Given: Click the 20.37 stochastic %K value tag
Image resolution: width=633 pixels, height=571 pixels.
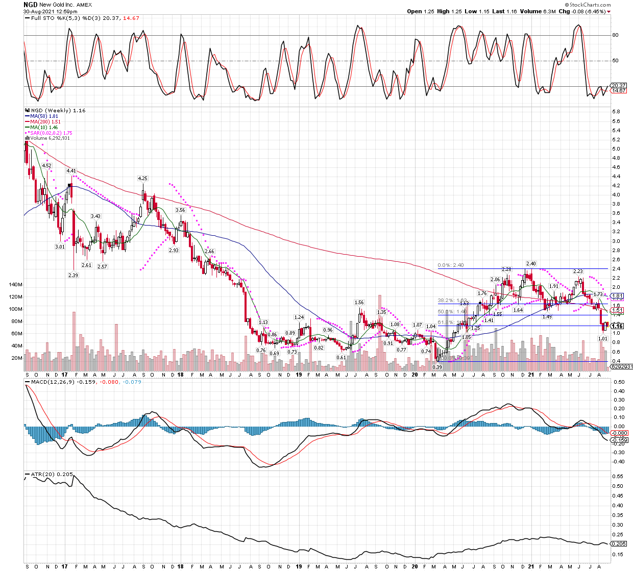Looking at the screenshot, I should (619, 86).
